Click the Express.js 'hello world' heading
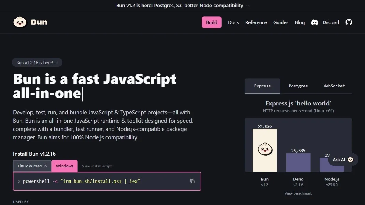 point(298,103)
